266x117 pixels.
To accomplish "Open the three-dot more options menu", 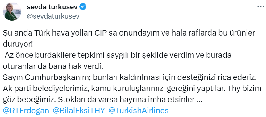I will [x=260, y=6].
